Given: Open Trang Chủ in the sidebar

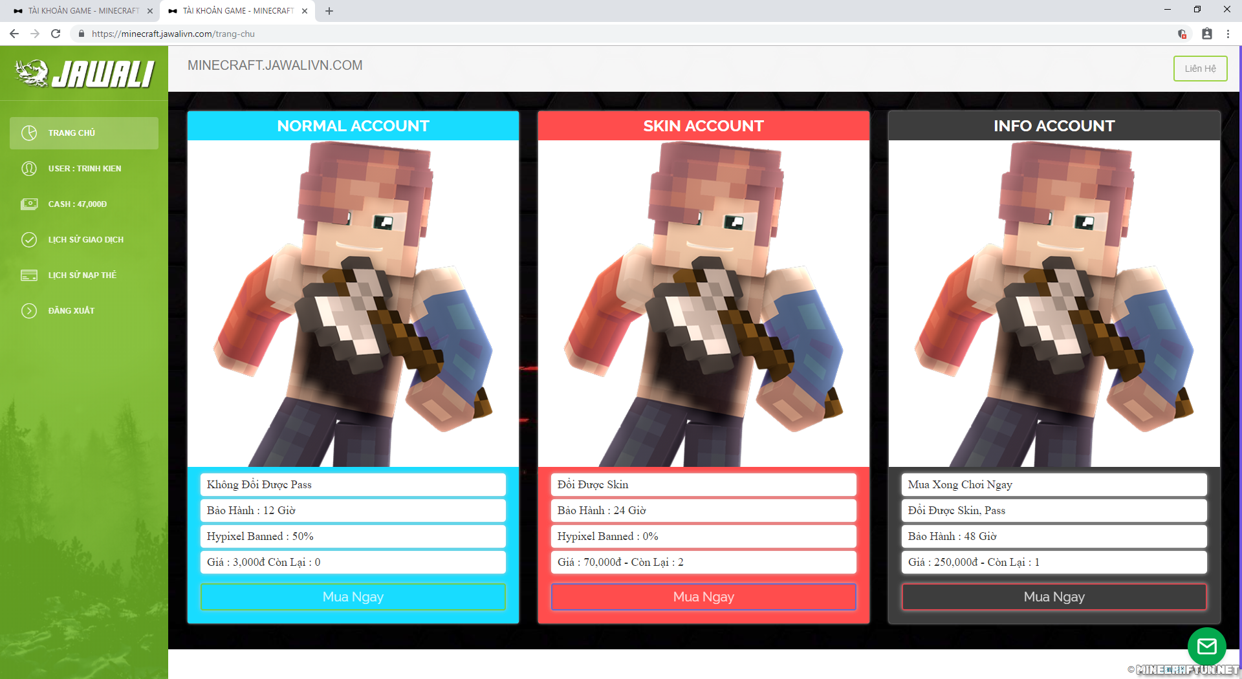Looking at the screenshot, I should pyautogui.click(x=84, y=133).
